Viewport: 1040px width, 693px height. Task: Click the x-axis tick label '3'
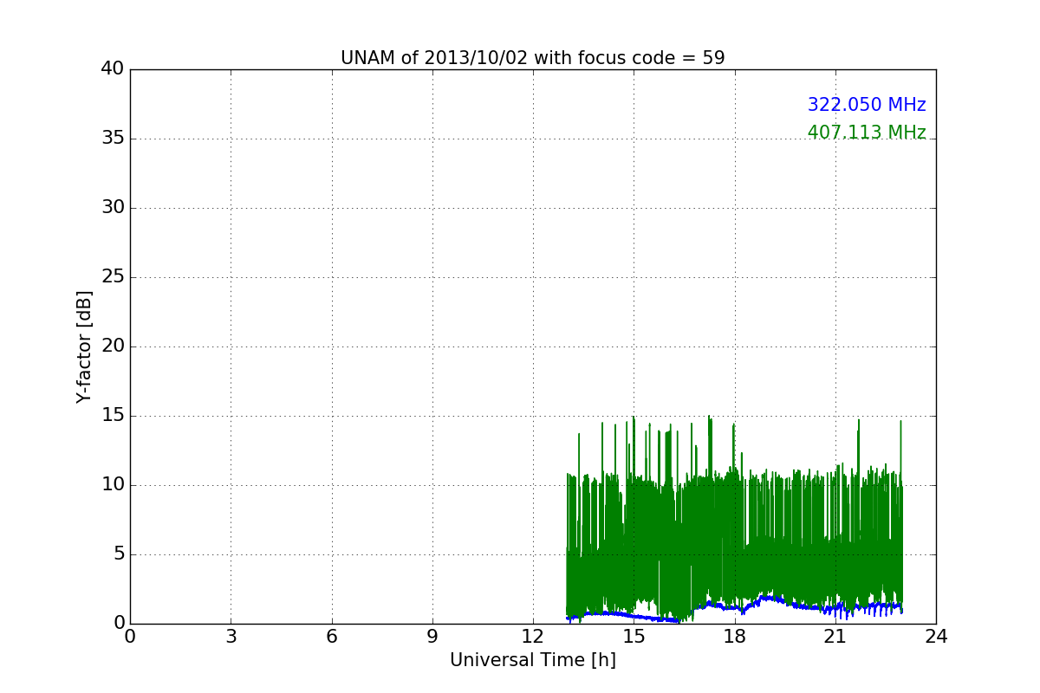click(x=231, y=637)
